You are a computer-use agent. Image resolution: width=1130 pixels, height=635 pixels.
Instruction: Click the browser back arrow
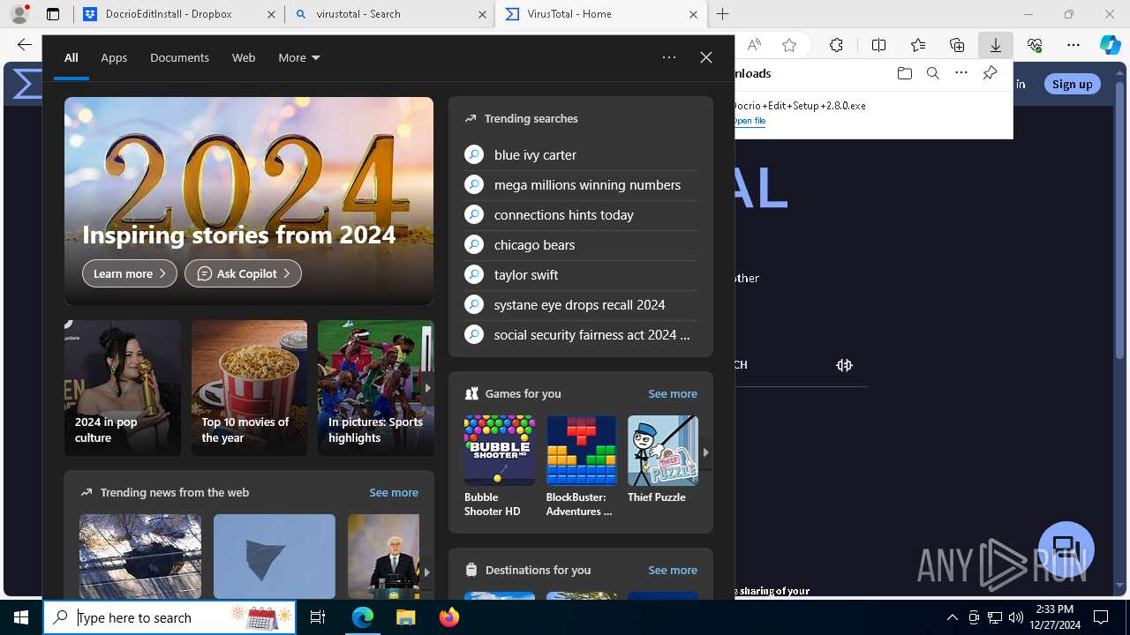coord(24,45)
